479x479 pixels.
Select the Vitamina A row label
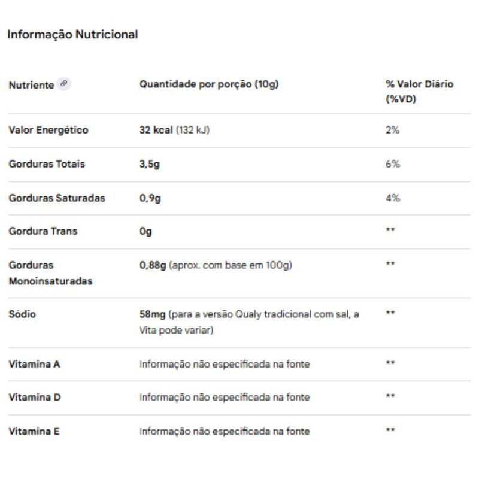pos(35,363)
